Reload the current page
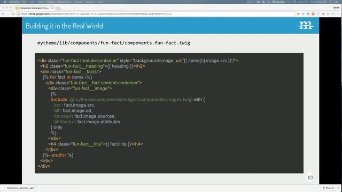The image size is (342, 192). point(13,14)
